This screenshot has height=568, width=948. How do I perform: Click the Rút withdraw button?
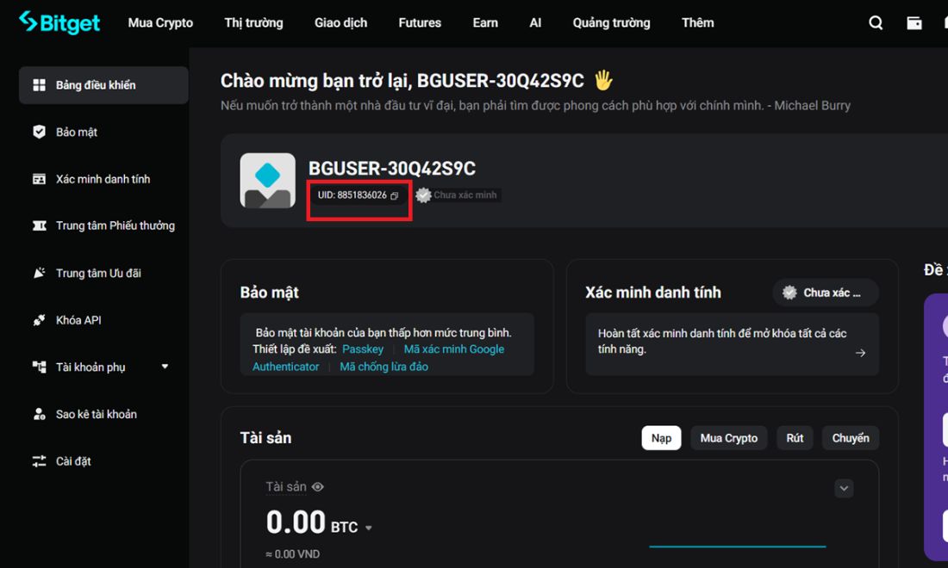pos(795,438)
